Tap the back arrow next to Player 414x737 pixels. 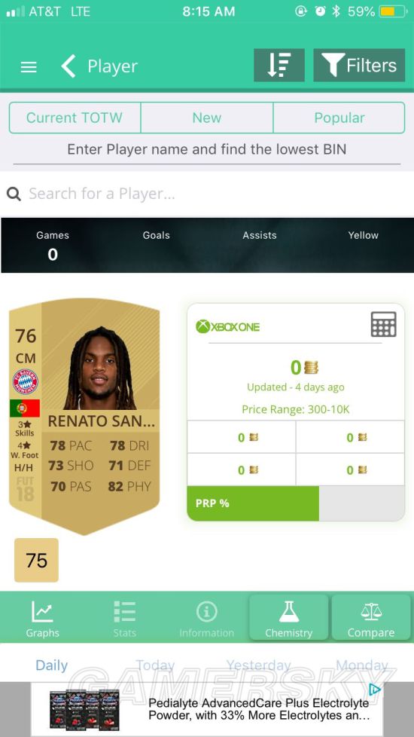point(68,66)
